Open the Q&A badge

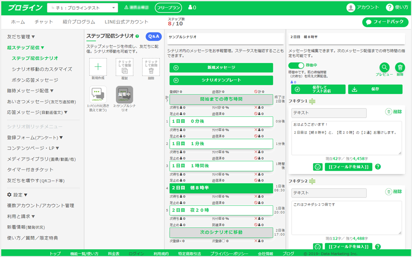154,36
